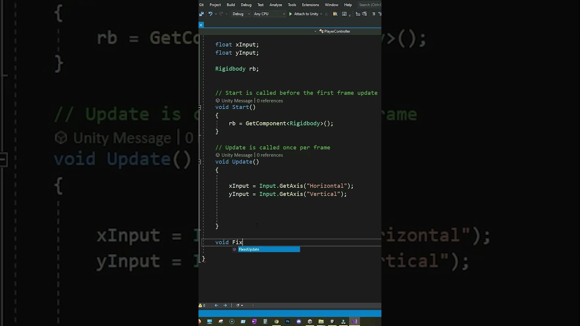The height and width of the screenshot is (326, 580).
Task: Click the Hot Reload flame icon
Action: [326, 14]
